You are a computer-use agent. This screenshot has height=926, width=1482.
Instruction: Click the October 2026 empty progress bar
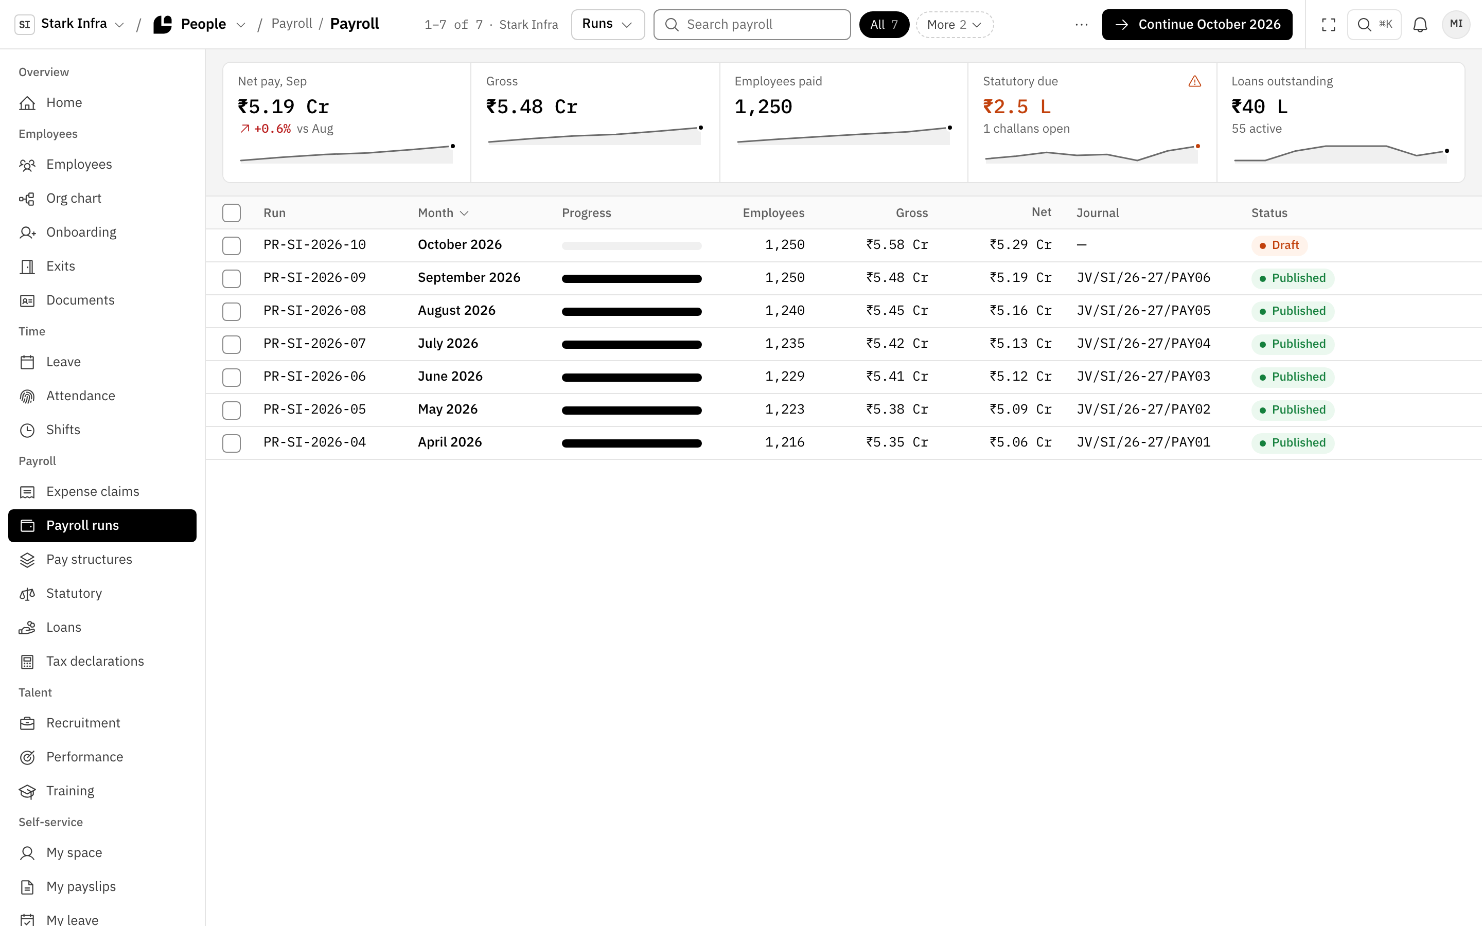[x=631, y=245]
